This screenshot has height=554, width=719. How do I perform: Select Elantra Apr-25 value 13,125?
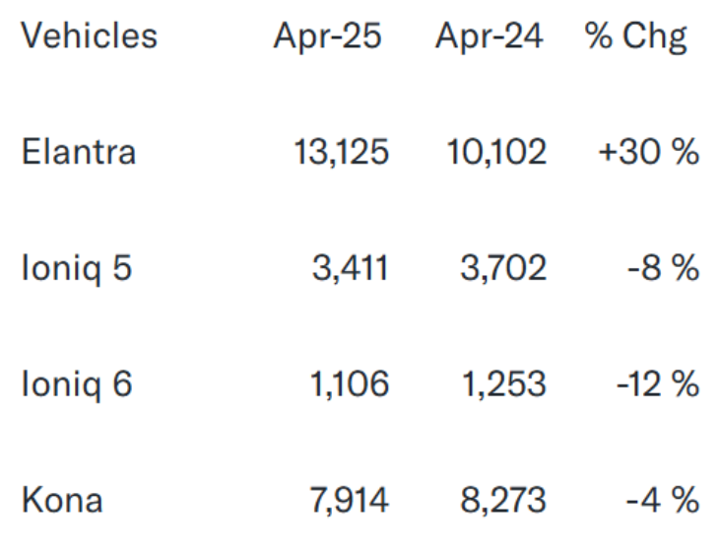(341, 152)
